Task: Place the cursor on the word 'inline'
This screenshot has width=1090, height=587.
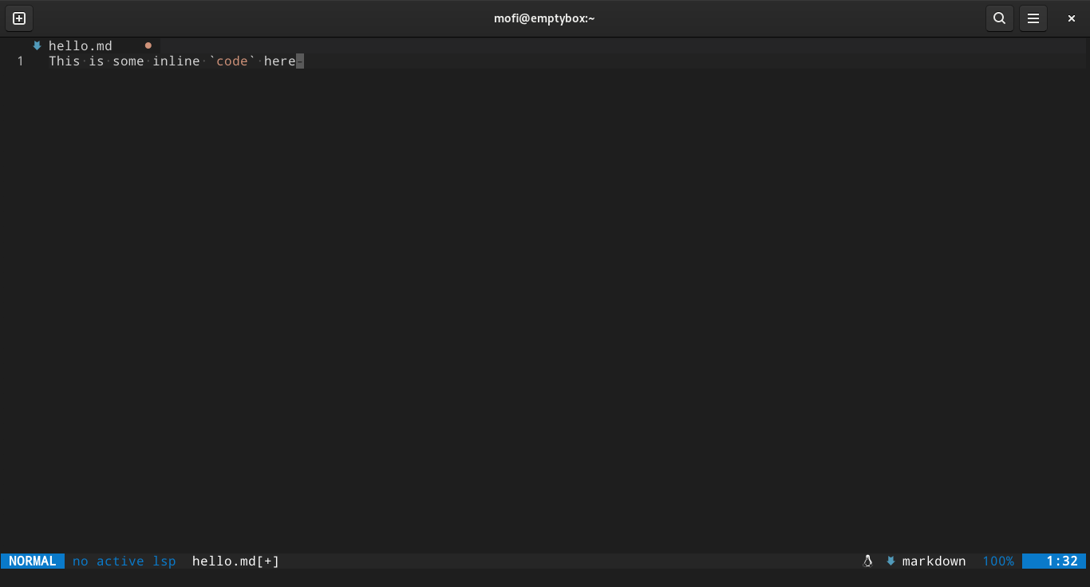Action: (x=176, y=61)
